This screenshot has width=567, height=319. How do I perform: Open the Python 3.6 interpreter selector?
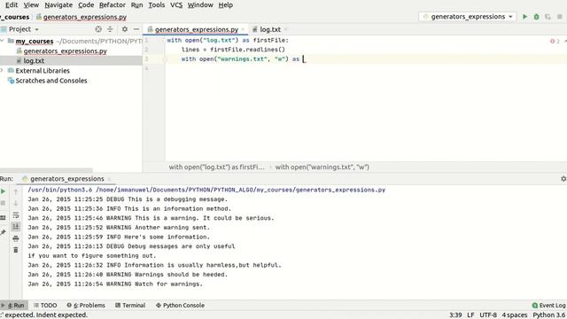(x=548, y=315)
